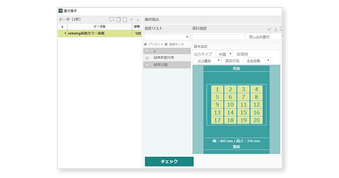This screenshot has width=339, height=178.
Task: Open the 出力タイプ dropdown
Action: point(224,54)
